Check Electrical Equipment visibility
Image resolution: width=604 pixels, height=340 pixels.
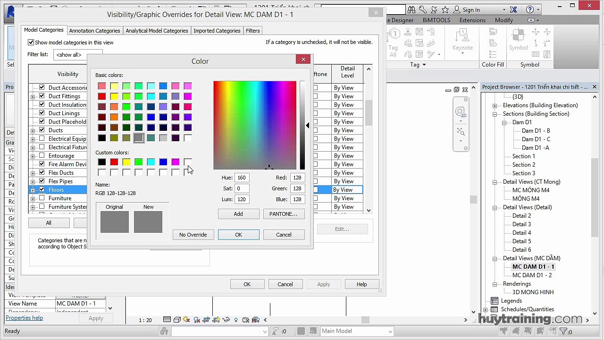42,138
